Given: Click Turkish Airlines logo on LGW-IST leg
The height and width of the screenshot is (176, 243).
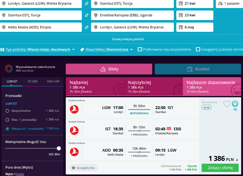Looking at the screenshot, I should click(74, 109).
